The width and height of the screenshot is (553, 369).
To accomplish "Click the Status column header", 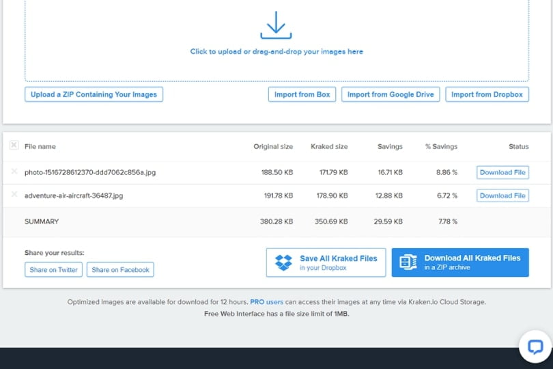I will click(518, 146).
